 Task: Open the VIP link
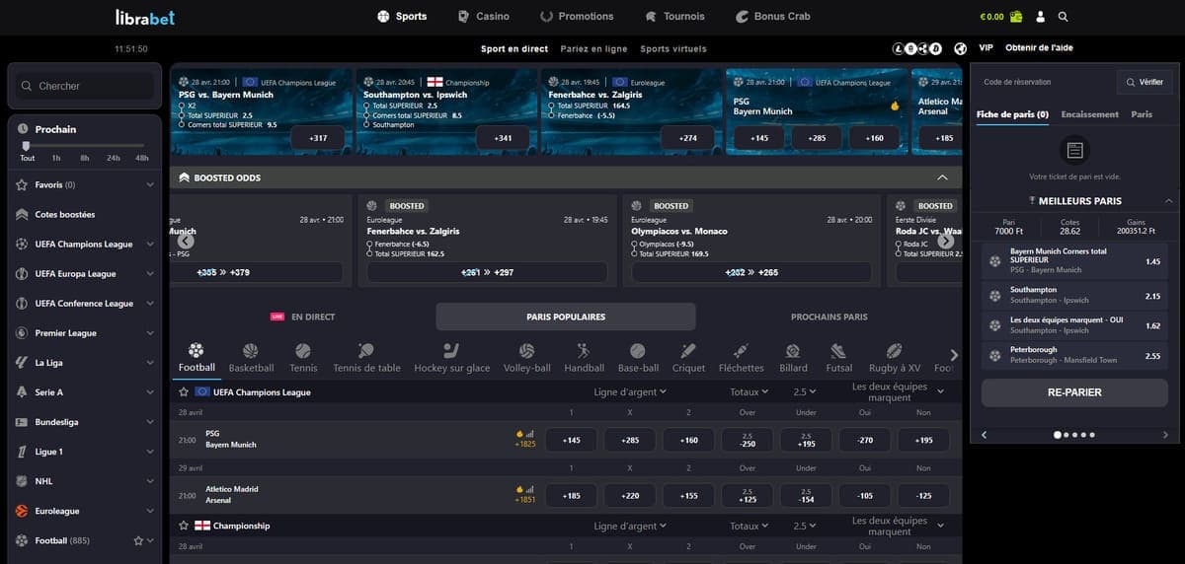tap(986, 47)
